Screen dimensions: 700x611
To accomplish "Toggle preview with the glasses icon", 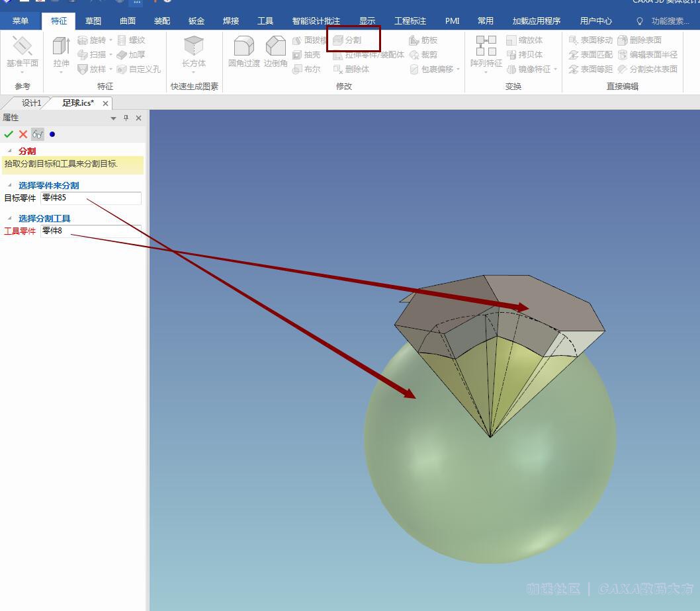I will 38,134.
